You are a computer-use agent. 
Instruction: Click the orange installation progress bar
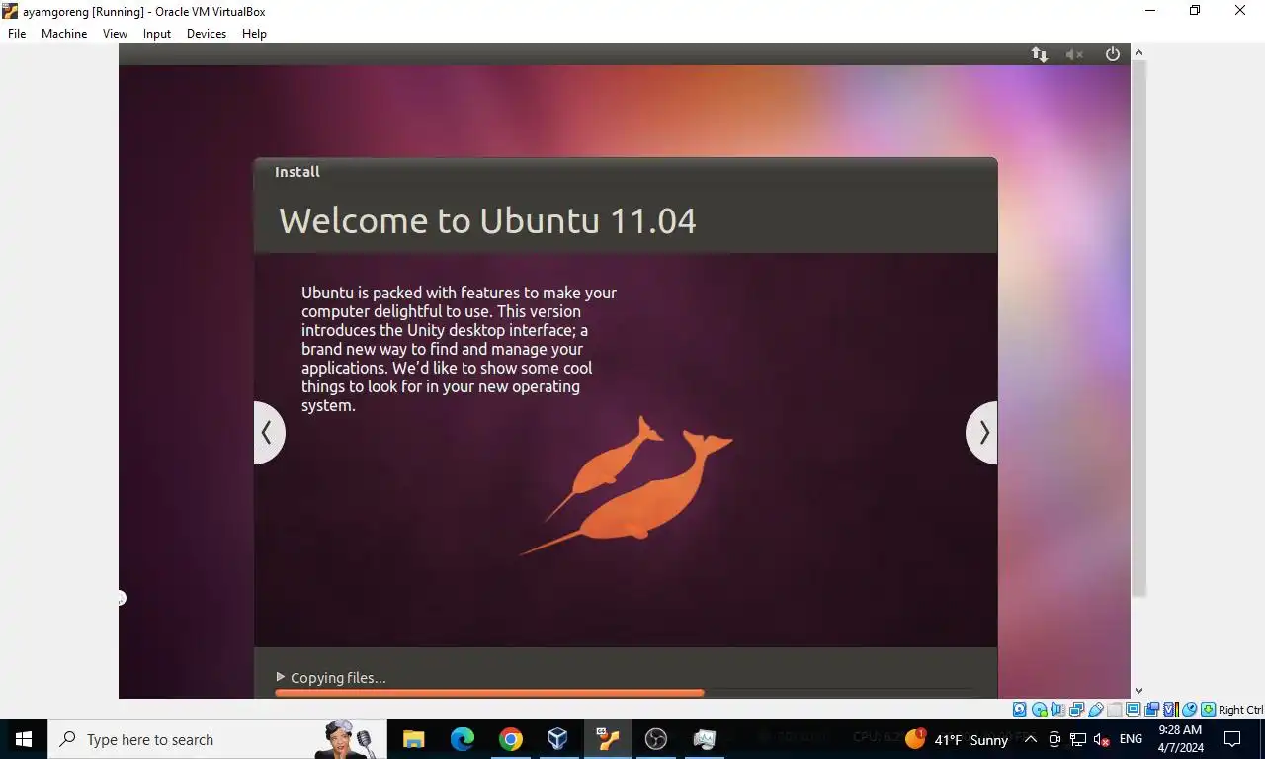[489, 693]
